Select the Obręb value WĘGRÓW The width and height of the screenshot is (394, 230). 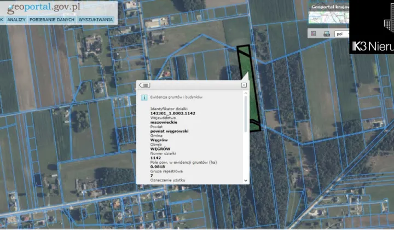tap(160, 149)
